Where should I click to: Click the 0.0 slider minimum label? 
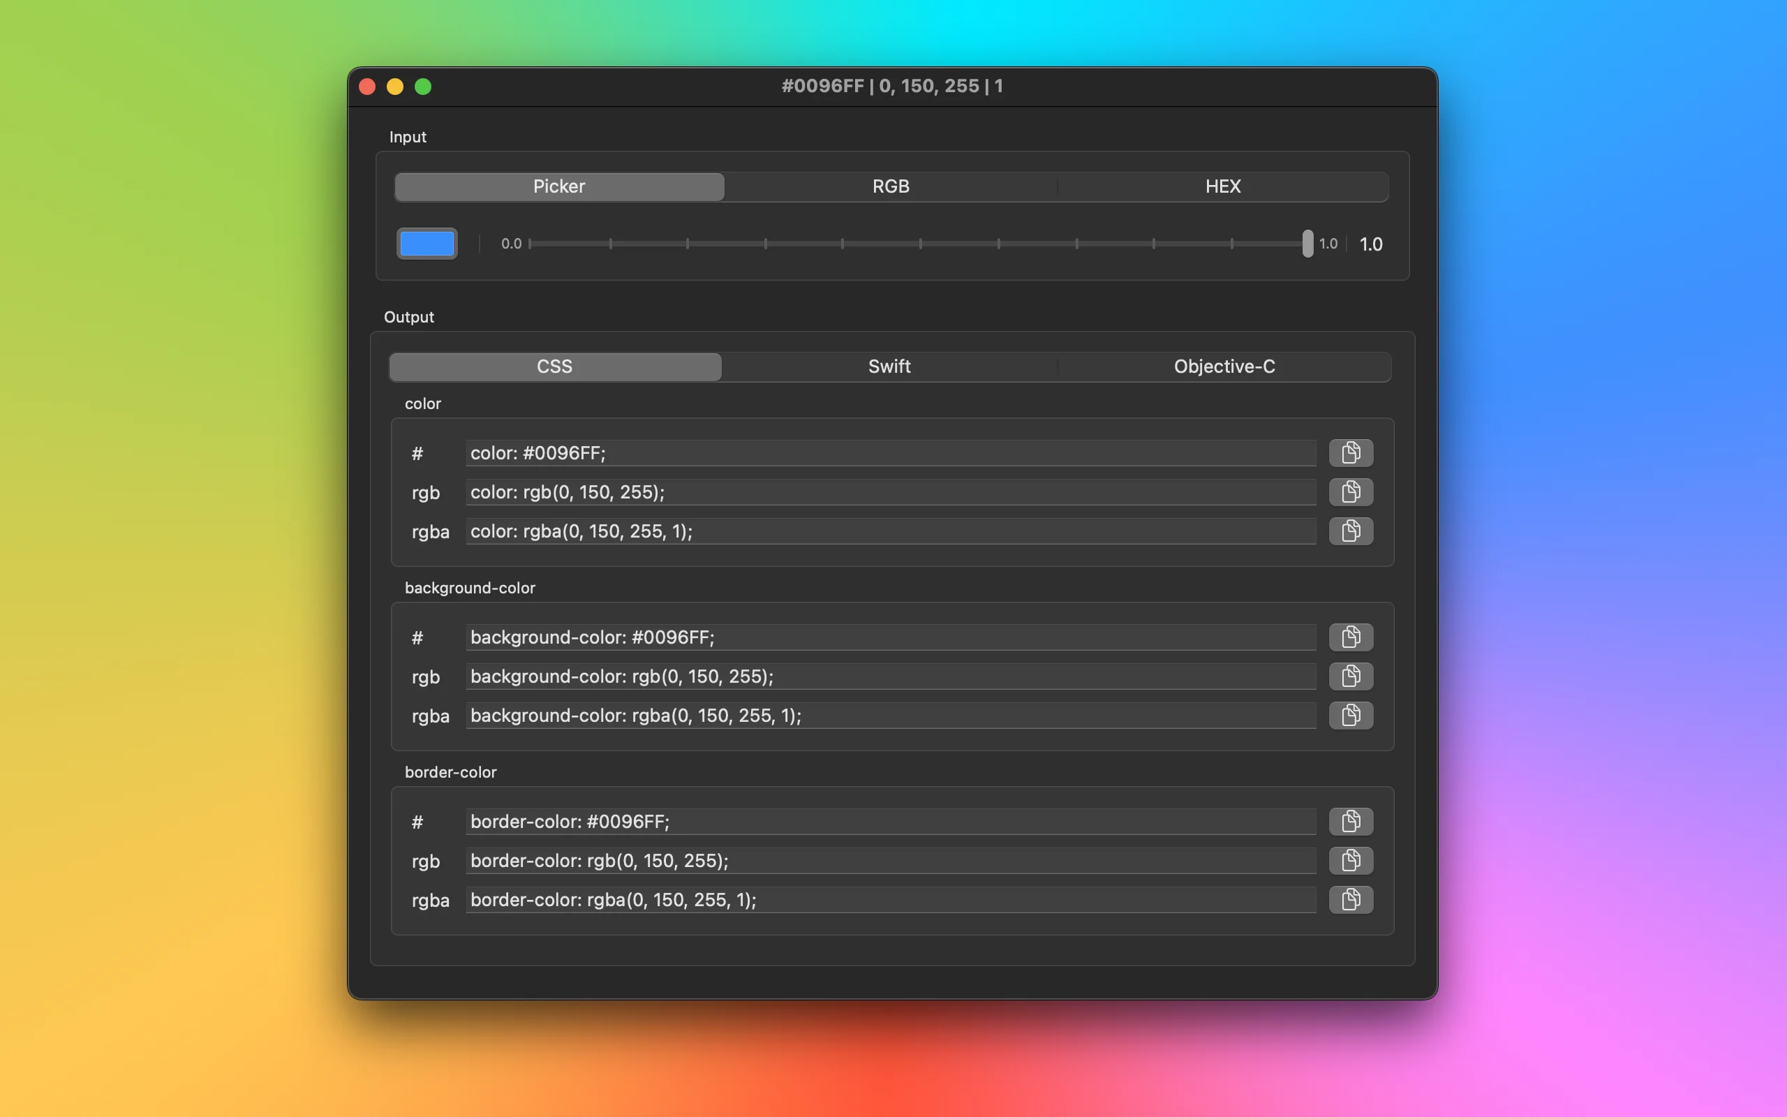pos(511,244)
